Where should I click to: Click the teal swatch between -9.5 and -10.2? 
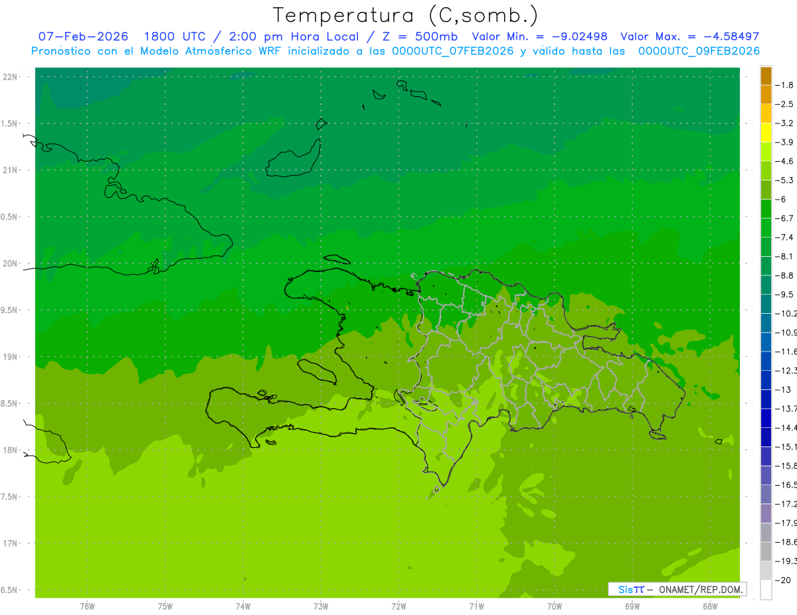pyautogui.click(x=766, y=304)
